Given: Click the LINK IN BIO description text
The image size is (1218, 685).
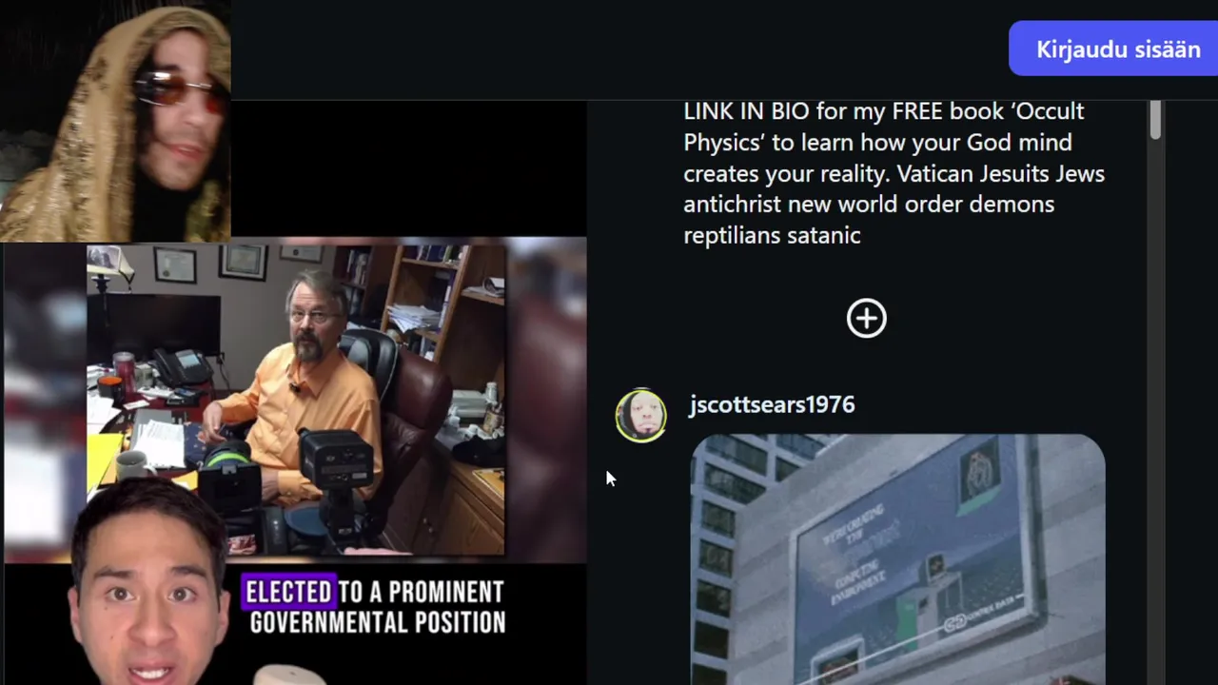Looking at the screenshot, I should click(x=747, y=111).
